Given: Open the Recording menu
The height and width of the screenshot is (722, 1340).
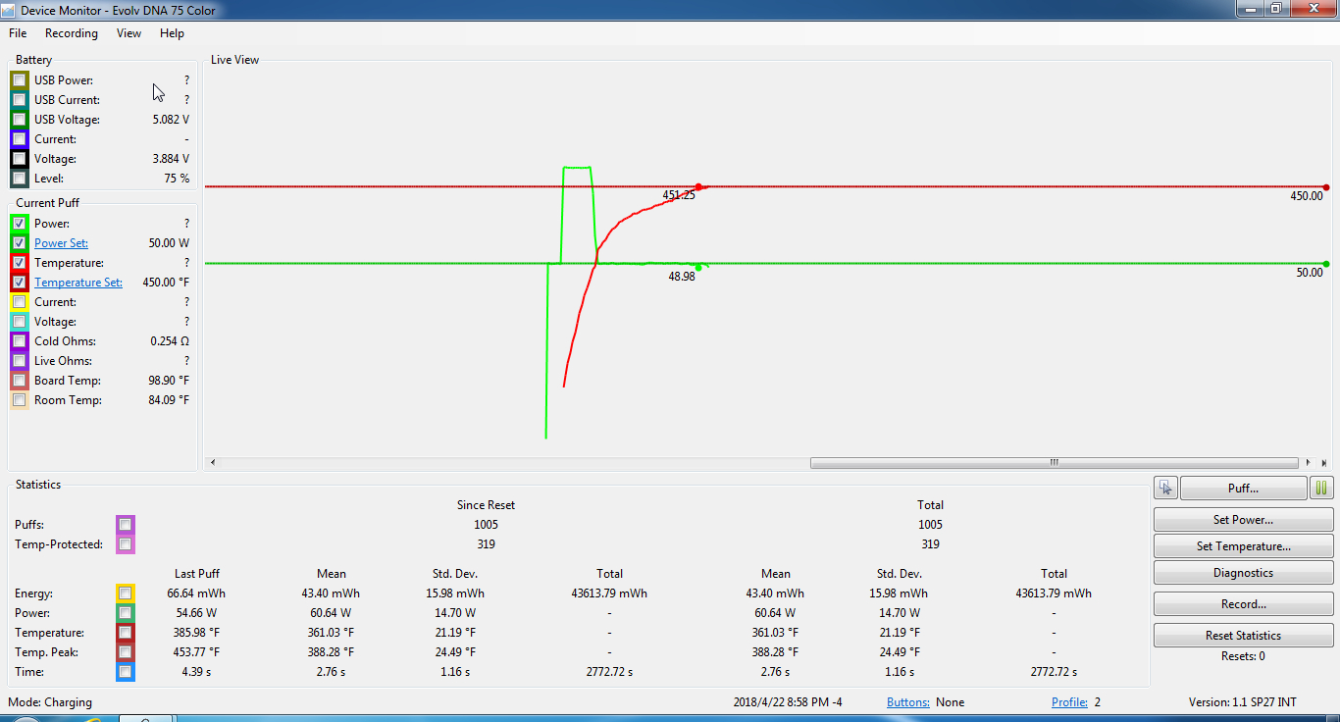Looking at the screenshot, I should (72, 33).
